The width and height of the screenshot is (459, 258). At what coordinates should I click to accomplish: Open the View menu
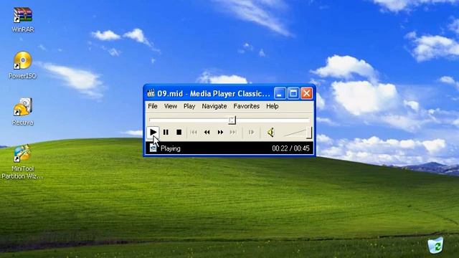coord(171,106)
